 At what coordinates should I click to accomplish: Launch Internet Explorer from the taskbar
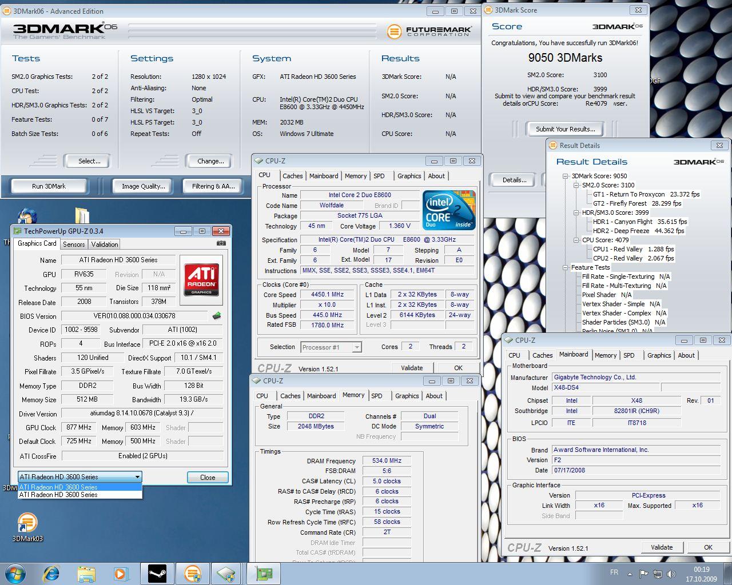tap(51, 574)
